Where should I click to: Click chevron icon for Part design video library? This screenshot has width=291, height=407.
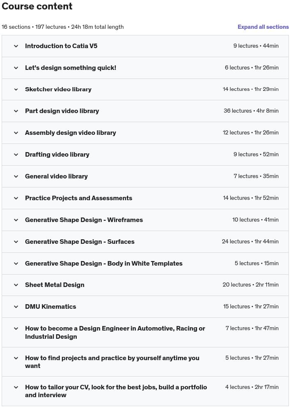16,111
